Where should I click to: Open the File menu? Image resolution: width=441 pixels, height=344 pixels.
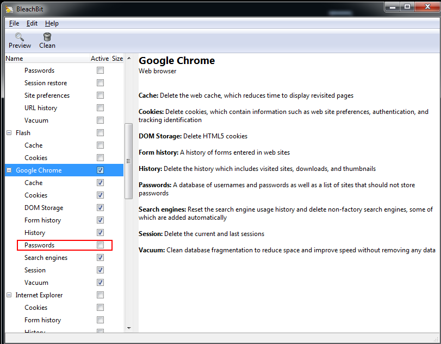tap(14, 23)
